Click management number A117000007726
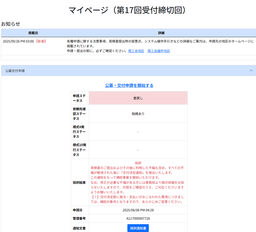The width and height of the screenshot is (256, 232). pos(138,218)
